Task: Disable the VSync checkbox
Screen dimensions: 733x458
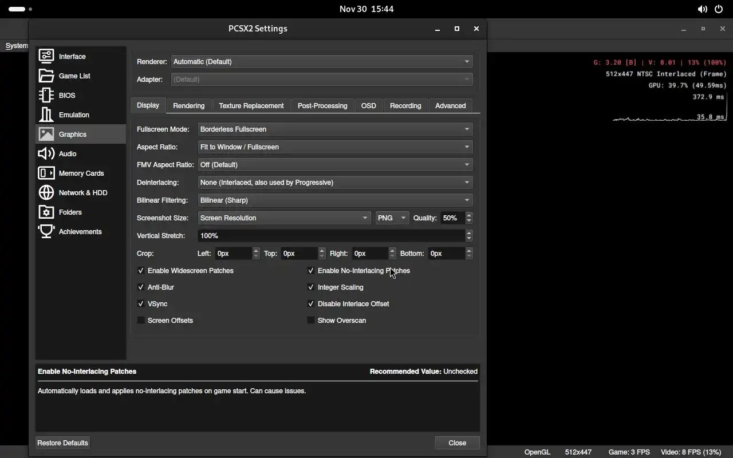Action: coord(141,303)
